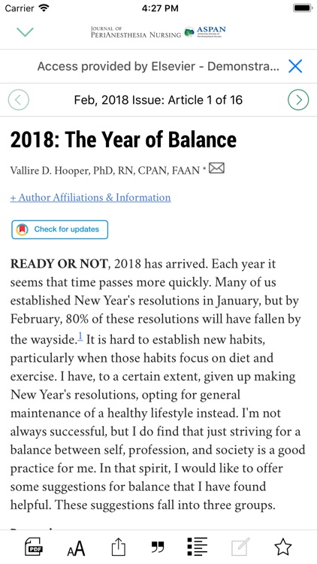Open the share sheet icon
This screenshot has width=317, height=564.
(118, 547)
